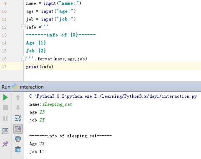Click the Clear All trash can icon
The width and height of the screenshot is (201, 159).
(x=18, y=149)
